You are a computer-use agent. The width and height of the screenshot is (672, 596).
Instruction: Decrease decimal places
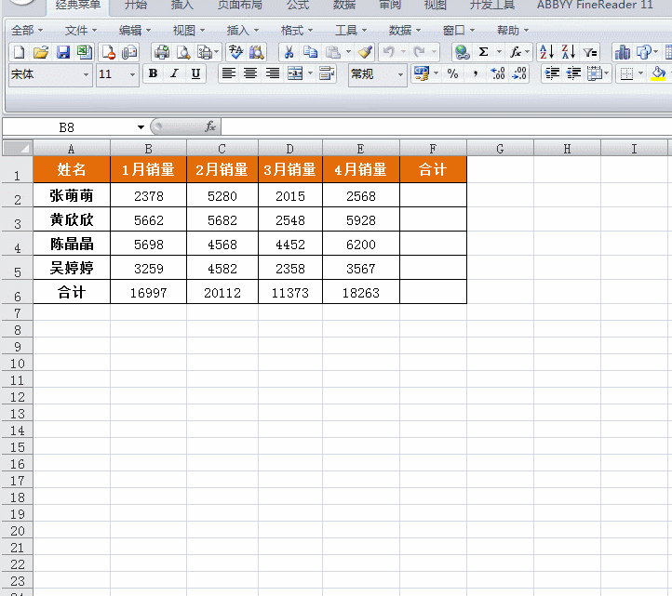pos(519,74)
